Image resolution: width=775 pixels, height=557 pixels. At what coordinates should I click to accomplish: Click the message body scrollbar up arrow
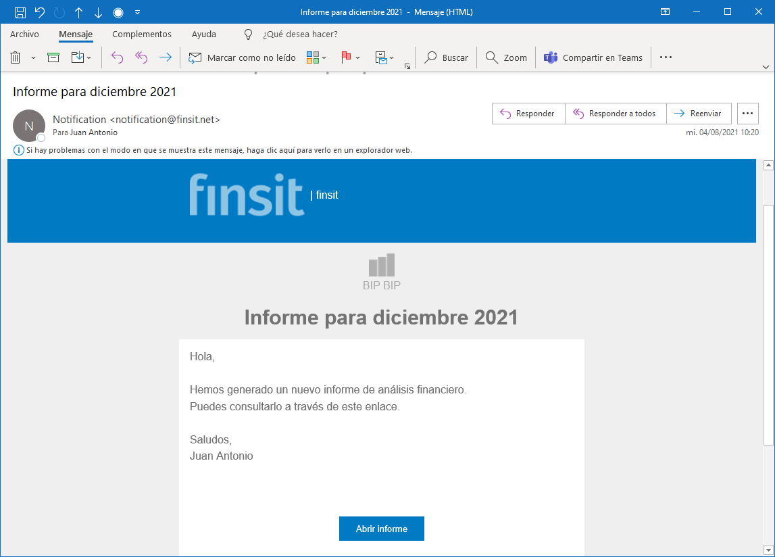(768, 165)
